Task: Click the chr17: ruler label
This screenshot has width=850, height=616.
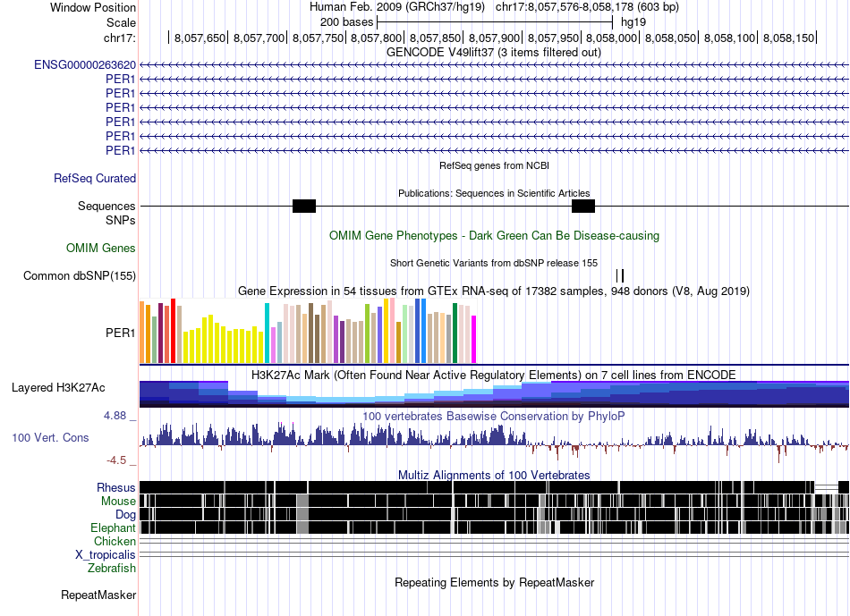Action: point(120,38)
